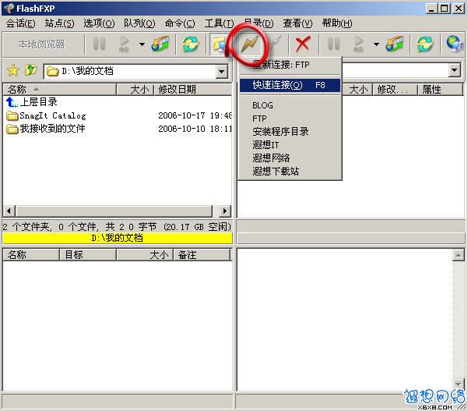Select the SnagIt Catalog folder
The height and width of the screenshot is (411, 468).
[46, 115]
